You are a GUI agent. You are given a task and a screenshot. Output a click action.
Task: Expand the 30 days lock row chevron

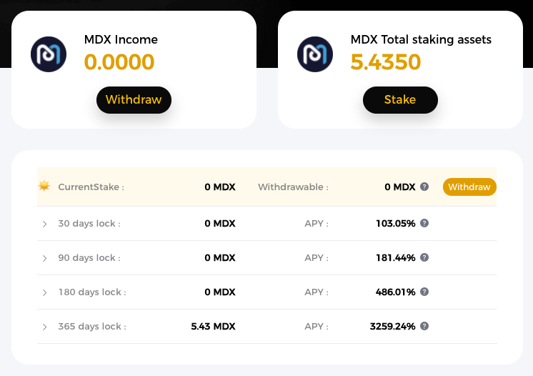44,224
